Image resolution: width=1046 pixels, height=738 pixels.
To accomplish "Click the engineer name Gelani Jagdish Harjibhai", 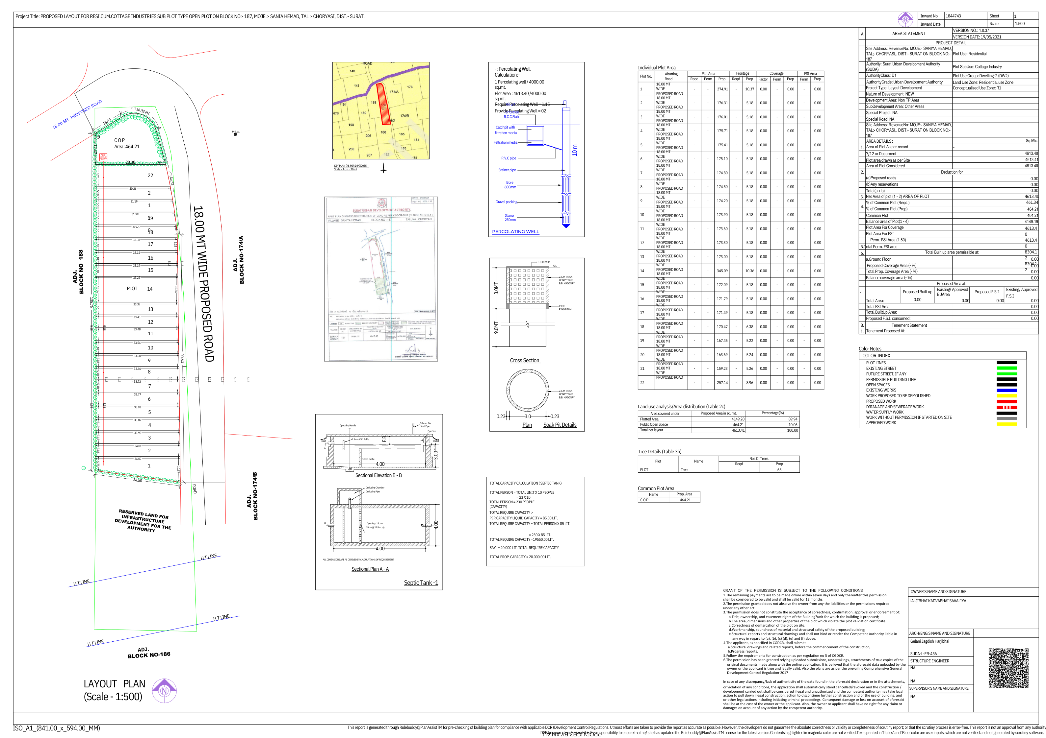I will pos(929,642).
